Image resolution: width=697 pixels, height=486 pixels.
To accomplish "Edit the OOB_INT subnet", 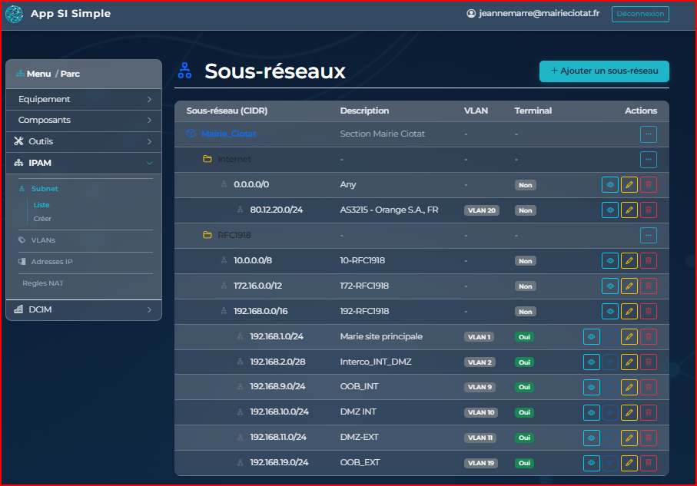I will click(629, 388).
